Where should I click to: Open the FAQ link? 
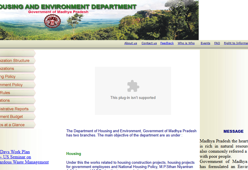tap(217, 43)
